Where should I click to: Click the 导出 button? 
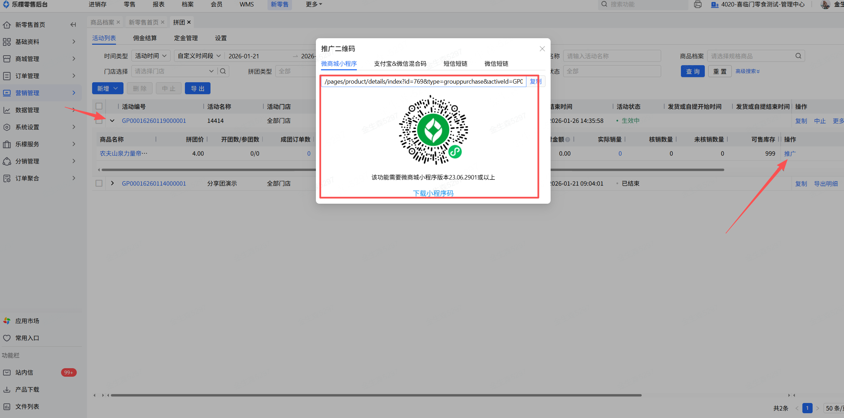tap(198, 88)
